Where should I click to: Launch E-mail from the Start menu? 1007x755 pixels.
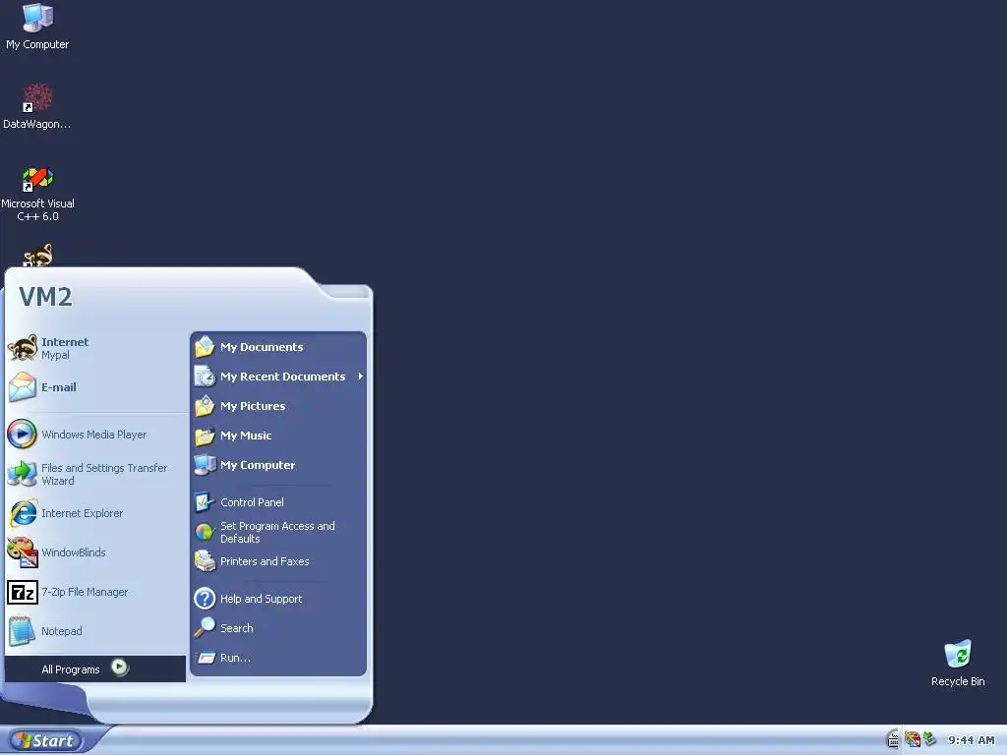point(95,387)
